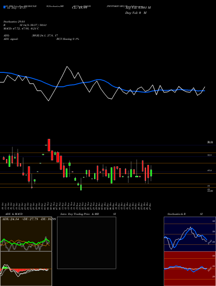Click the 48.4 price axis label
The height and width of the screenshot is (286, 216).
click(x=210, y=171)
